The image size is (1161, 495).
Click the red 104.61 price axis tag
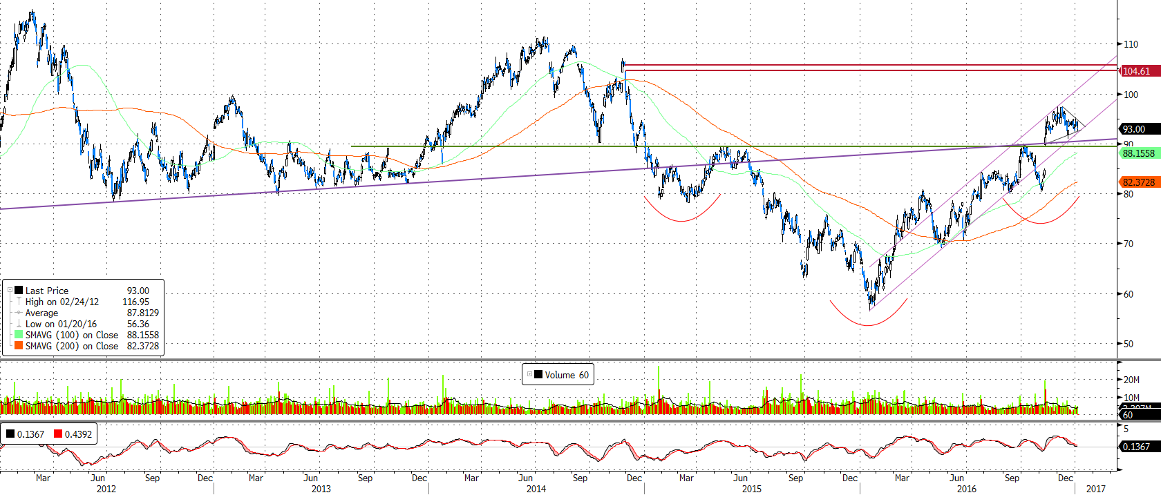pyautogui.click(x=1138, y=71)
